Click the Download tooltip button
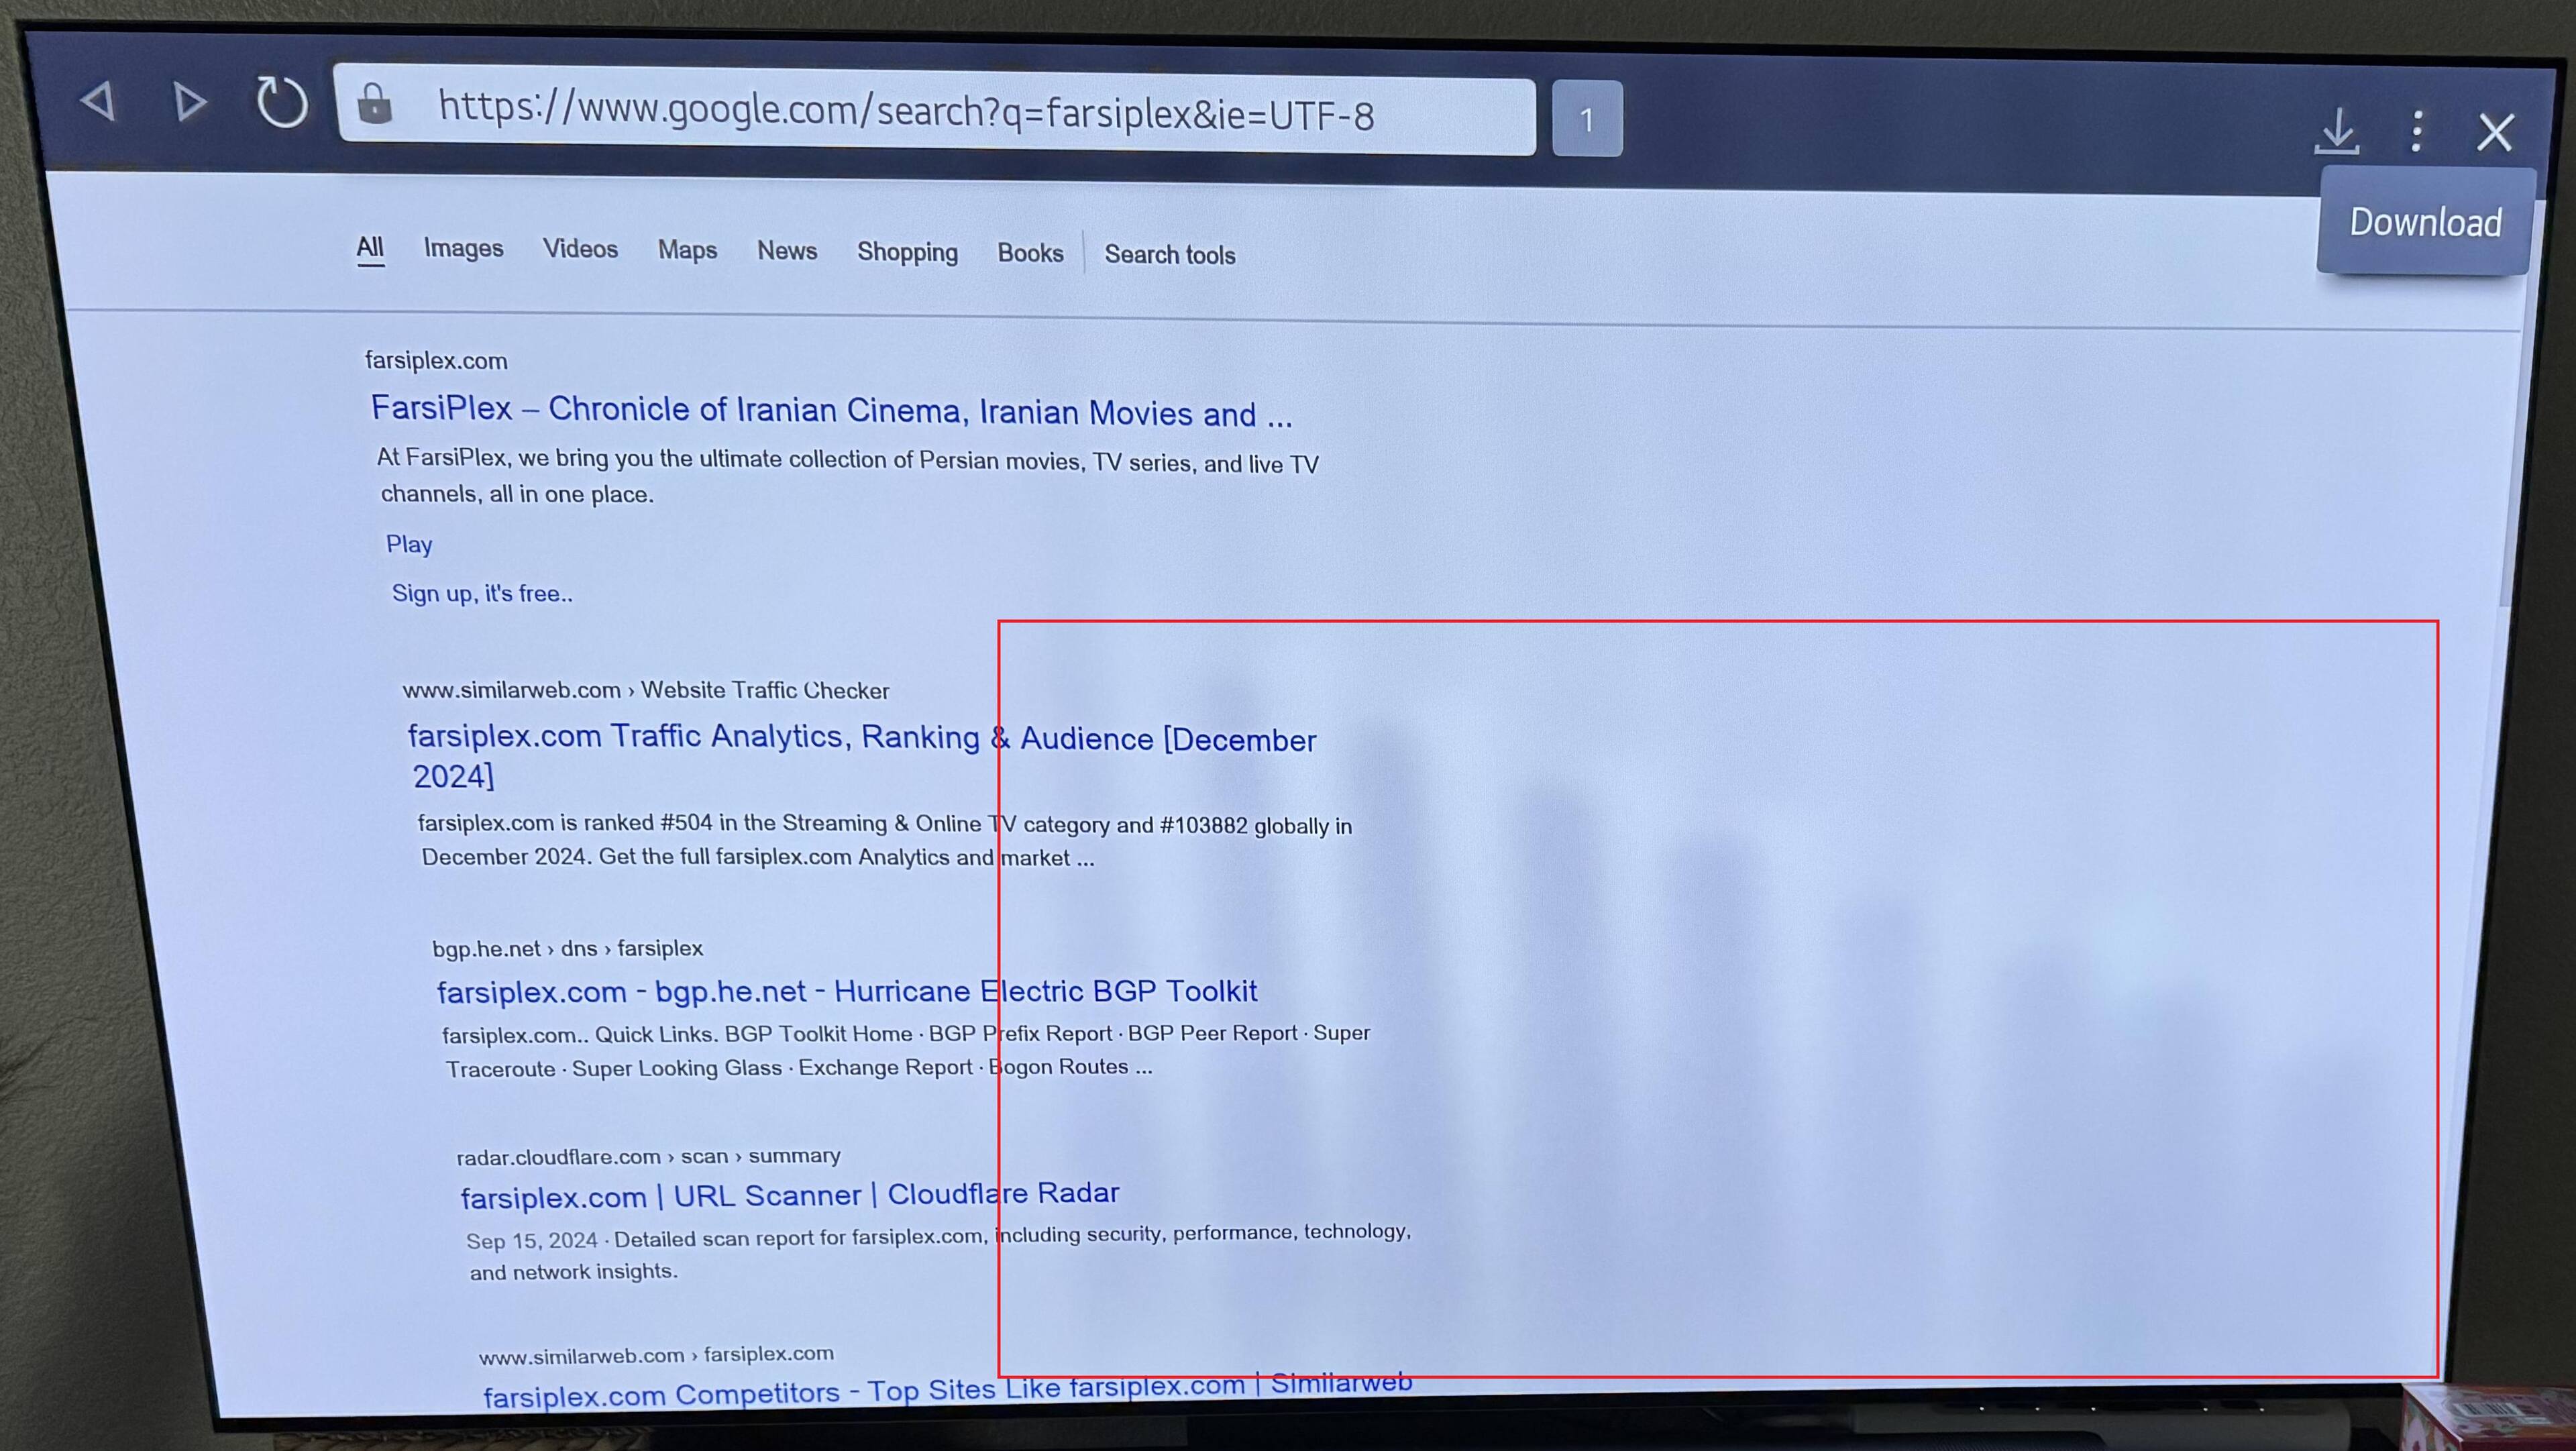This screenshot has height=1451, width=2576. click(2425, 222)
